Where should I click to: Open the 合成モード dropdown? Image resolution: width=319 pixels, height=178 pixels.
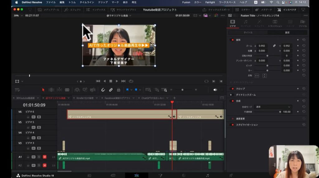[x=273, y=107]
